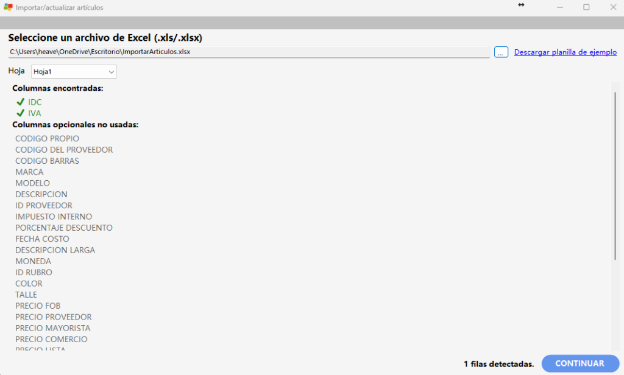
Task: Click the green checkmark beside IVA
Action: (x=21, y=113)
